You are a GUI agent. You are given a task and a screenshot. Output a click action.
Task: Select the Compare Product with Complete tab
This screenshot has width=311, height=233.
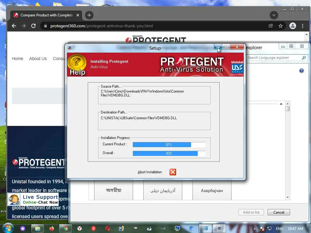click(x=46, y=15)
